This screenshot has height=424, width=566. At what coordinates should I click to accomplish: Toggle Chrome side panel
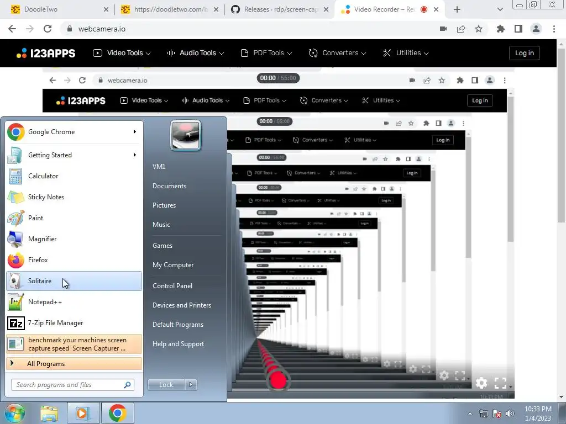coord(518,29)
